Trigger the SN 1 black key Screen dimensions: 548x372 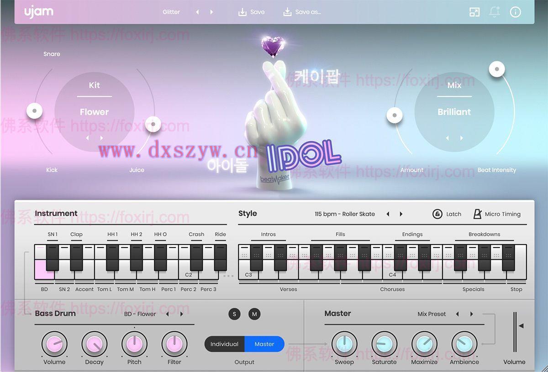click(x=53, y=258)
